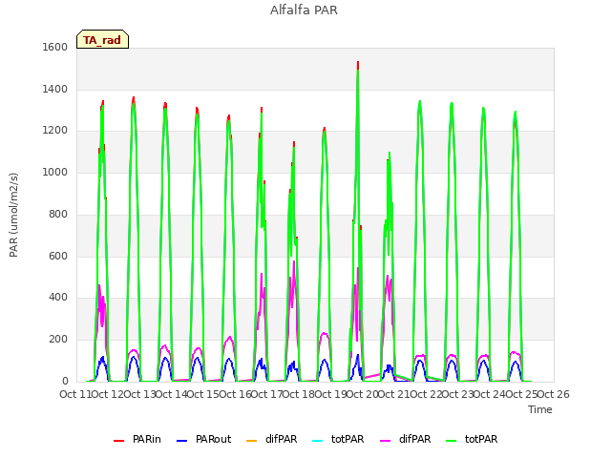Screen dimensions: 611x458
Task: Click the Oct 26 x-axis tick label
Action: coord(554,394)
